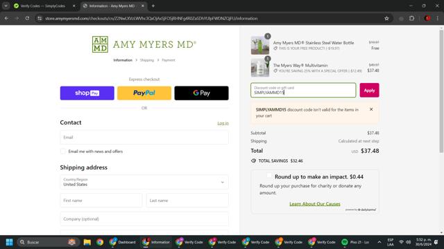Viewport: 444px width, 249px height.
Task: Dismiss the invalid discount code message
Action: click(x=371, y=109)
